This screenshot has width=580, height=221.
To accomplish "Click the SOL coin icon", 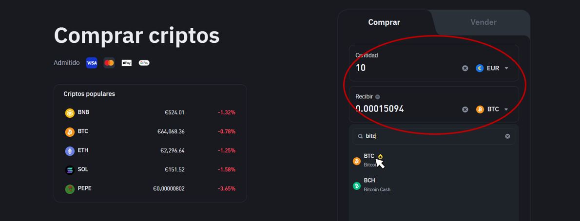I will pyautogui.click(x=70, y=170).
